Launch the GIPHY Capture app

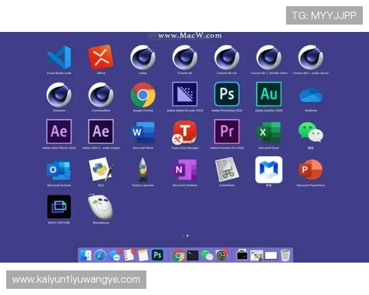59,206
